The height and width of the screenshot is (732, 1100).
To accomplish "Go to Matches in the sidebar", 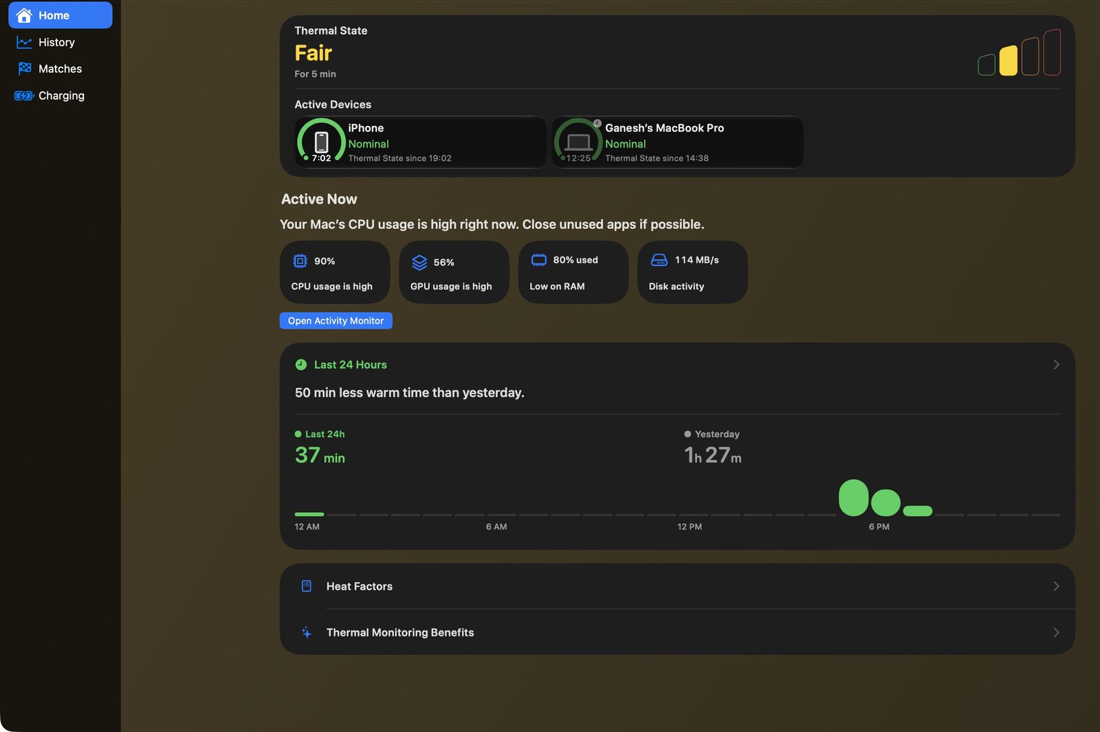I will [60, 69].
